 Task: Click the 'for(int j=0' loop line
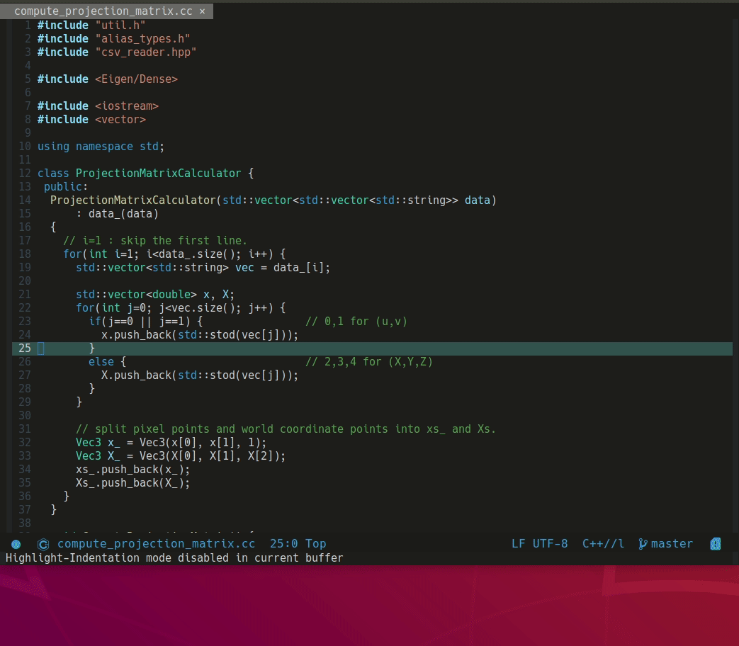tap(181, 308)
